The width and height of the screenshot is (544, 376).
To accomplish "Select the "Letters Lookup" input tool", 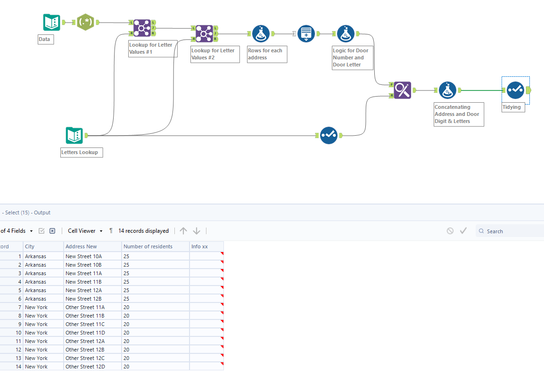I will (x=74, y=135).
